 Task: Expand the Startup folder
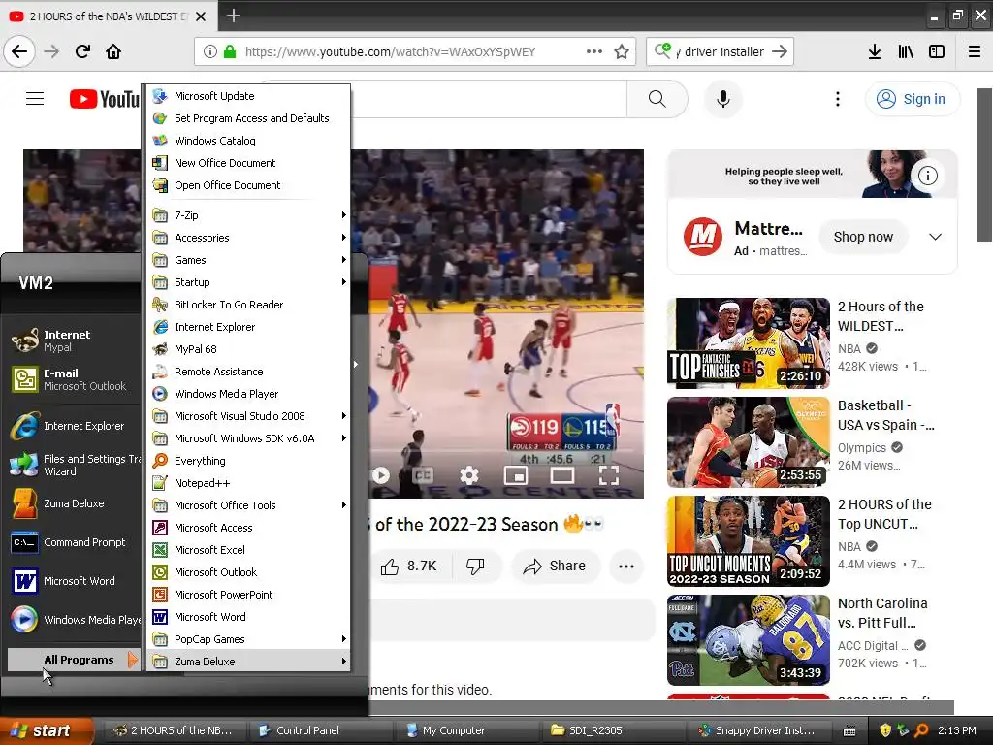(248, 282)
